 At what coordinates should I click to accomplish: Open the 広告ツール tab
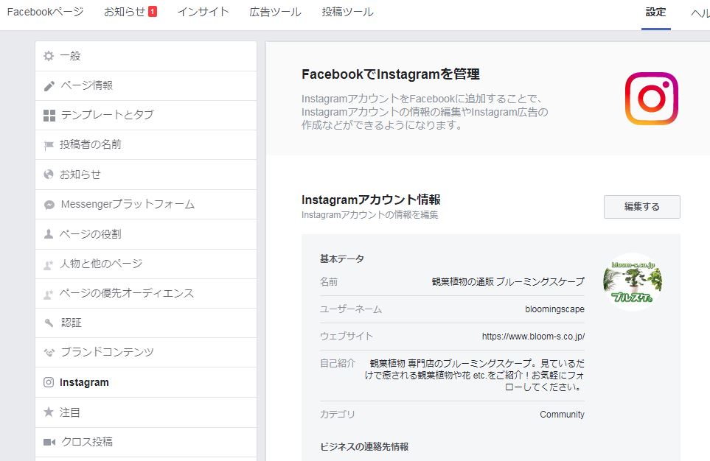pyautogui.click(x=275, y=12)
